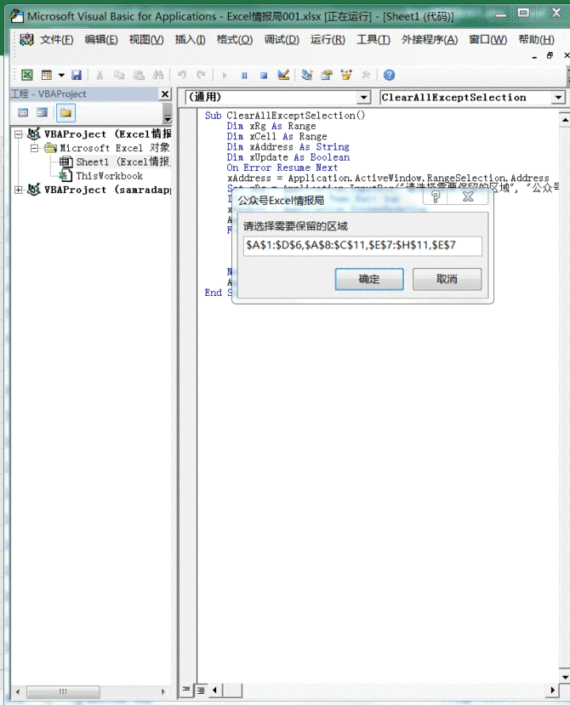
Task: Click the 确定 button in dialog
Action: [369, 279]
